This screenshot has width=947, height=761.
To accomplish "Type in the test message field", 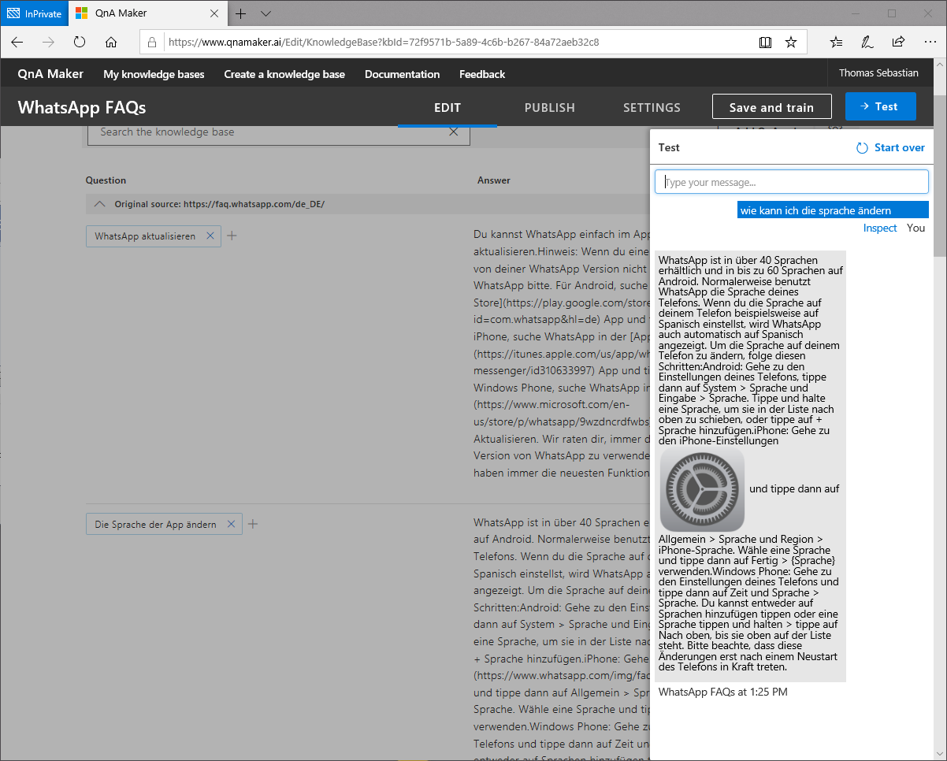I will [791, 182].
